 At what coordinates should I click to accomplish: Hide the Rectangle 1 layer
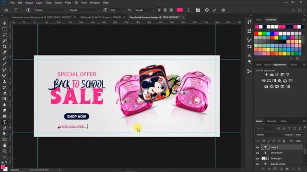coord(257,159)
